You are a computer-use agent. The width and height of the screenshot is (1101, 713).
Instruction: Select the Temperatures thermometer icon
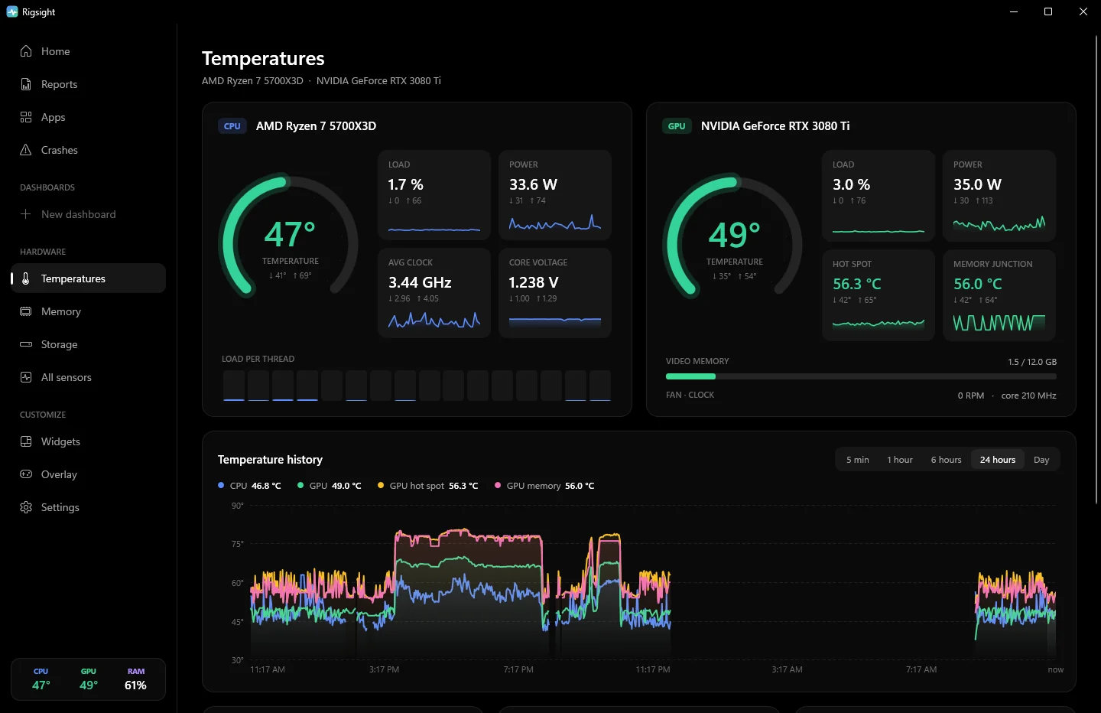pyautogui.click(x=26, y=278)
